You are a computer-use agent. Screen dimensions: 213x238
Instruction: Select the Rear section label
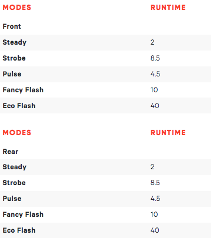[x=11, y=152]
